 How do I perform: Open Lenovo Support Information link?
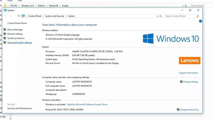coord(189,73)
